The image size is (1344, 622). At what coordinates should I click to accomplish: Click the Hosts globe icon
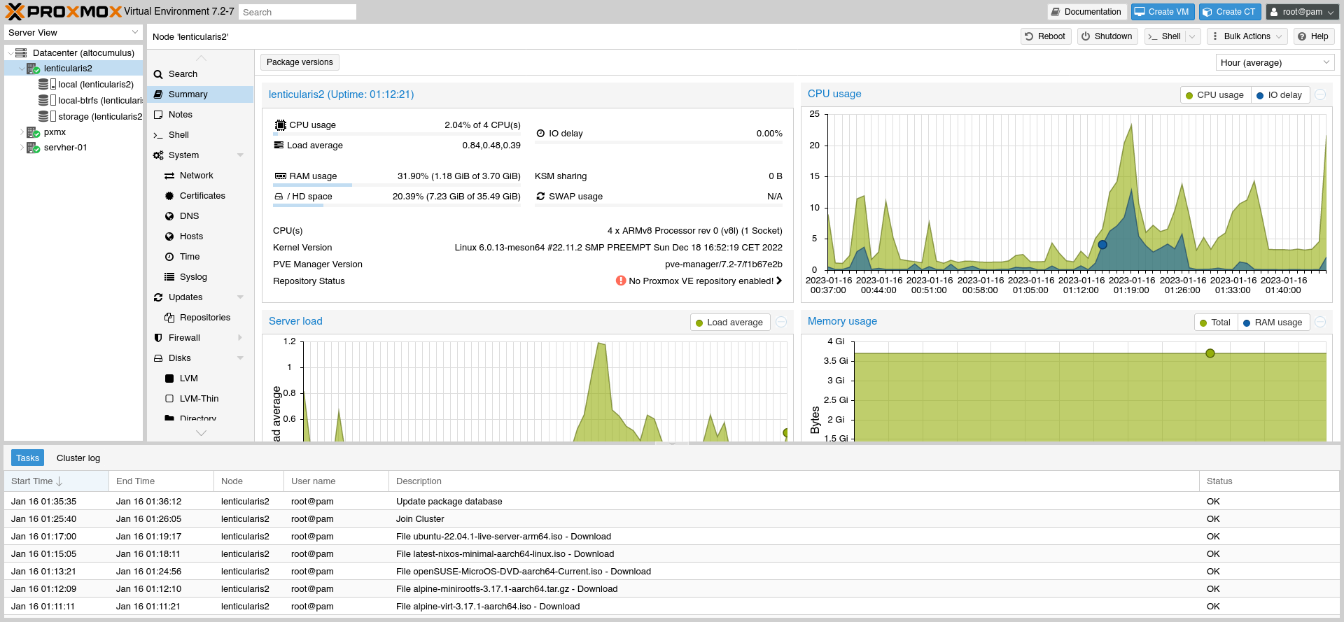tap(169, 236)
